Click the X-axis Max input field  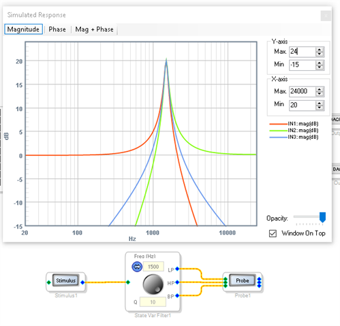(x=302, y=91)
